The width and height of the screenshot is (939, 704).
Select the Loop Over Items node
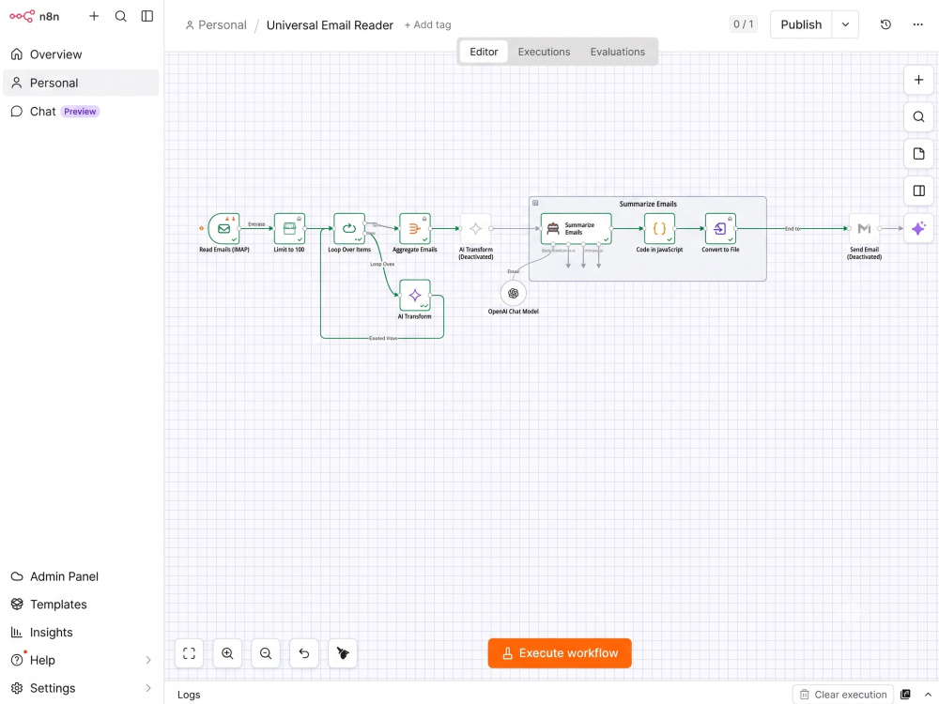pyautogui.click(x=349, y=229)
